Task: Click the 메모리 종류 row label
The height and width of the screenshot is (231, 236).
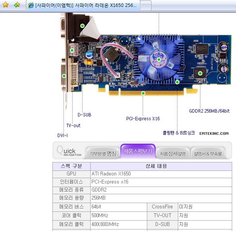Action: pyautogui.click(x=72, y=190)
